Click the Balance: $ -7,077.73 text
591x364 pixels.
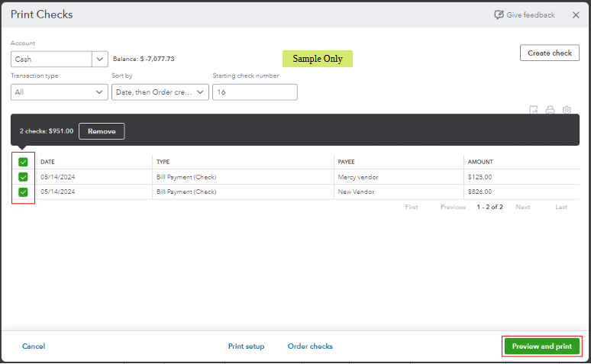[144, 59]
